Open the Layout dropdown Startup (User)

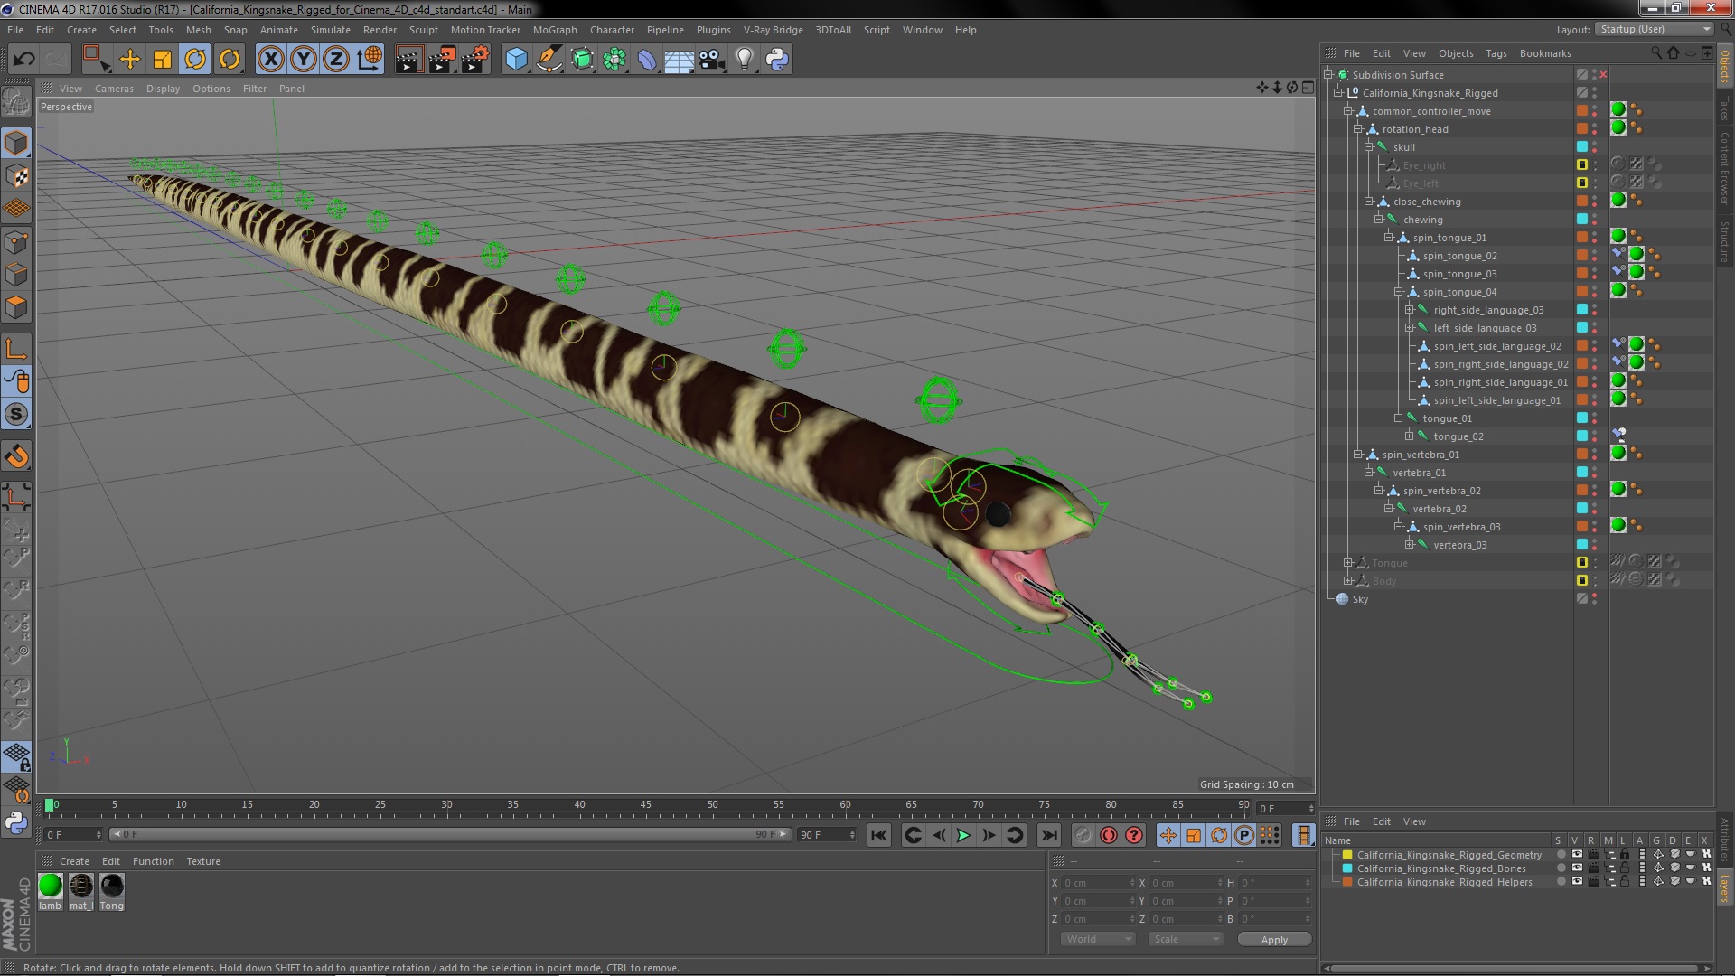coord(1653,30)
